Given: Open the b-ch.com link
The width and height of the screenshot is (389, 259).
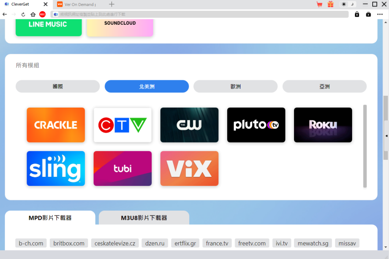Looking at the screenshot, I should click(x=31, y=243).
